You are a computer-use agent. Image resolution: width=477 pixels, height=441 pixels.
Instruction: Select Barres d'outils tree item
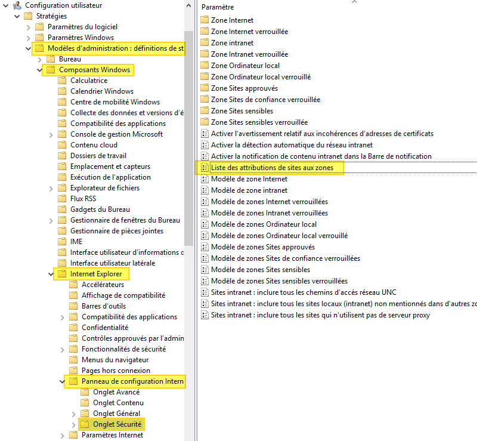[x=104, y=306]
